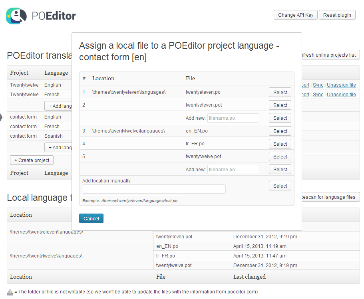The image size is (364, 299).
Task: Click Unassign file for Twentytwelve English
Action: pyautogui.click(x=341, y=85)
